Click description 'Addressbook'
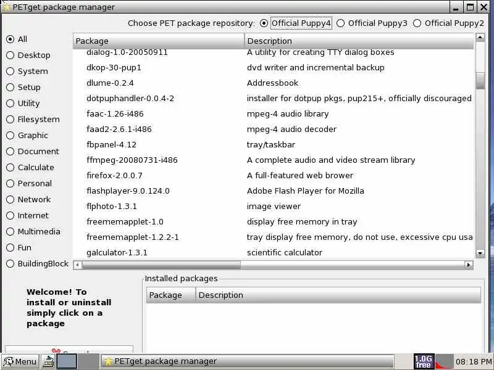The image size is (494, 370). point(272,83)
